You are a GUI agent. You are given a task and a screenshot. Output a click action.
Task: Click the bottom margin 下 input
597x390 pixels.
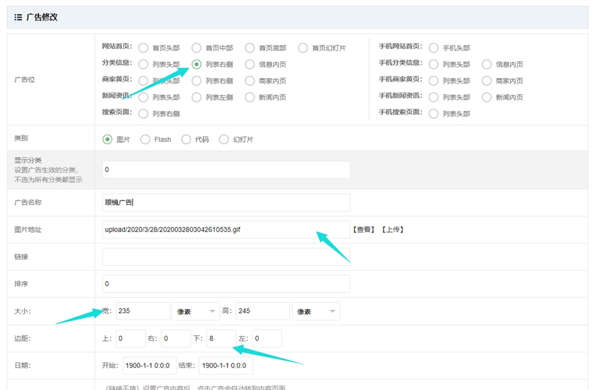click(x=221, y=338)
